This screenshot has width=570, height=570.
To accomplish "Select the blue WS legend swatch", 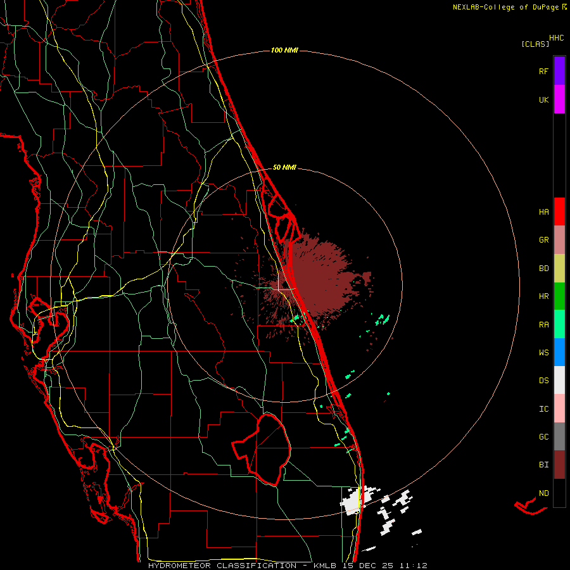I will point(559,352).
